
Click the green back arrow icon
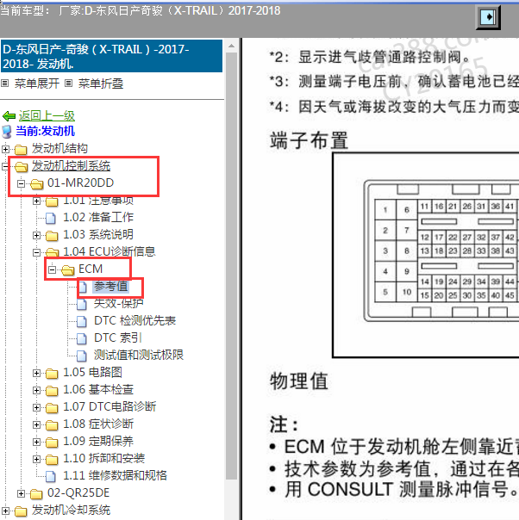coord(9,116)
